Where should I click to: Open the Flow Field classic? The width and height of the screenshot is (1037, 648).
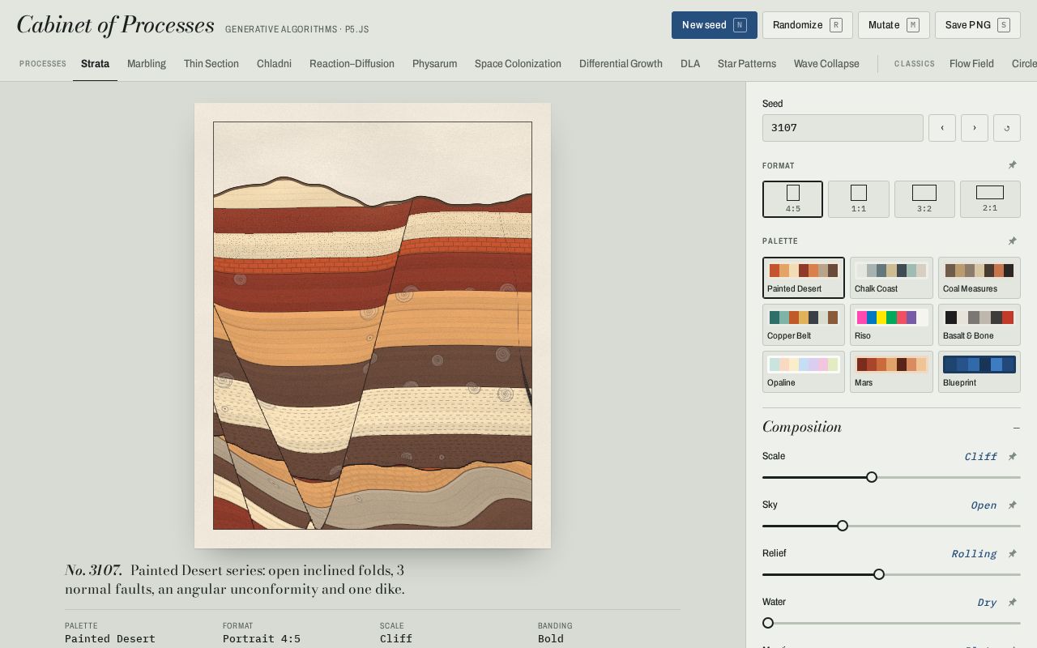[971, 64]
